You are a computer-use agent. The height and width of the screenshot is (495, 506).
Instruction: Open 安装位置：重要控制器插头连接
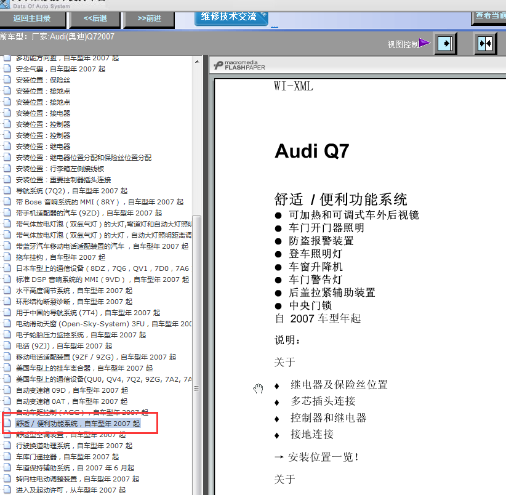coord(63,180)
